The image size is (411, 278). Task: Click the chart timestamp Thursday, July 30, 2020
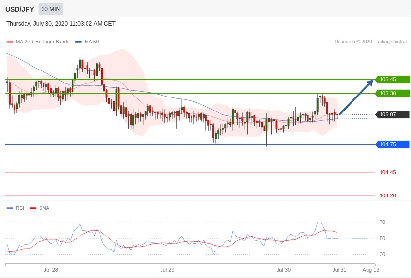coord(61,24)
